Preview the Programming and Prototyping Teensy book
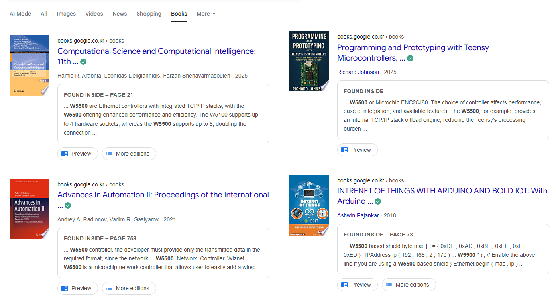The image size is (556, 299). (x=357, y=150)
